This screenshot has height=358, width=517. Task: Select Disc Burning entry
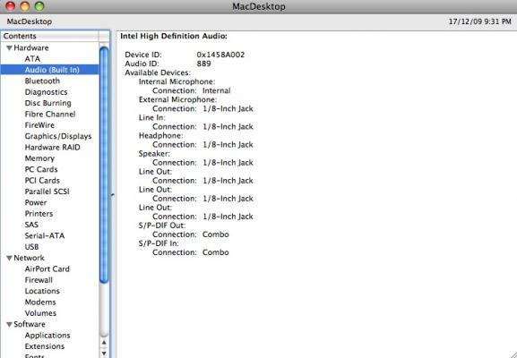[x=47, y=103]
